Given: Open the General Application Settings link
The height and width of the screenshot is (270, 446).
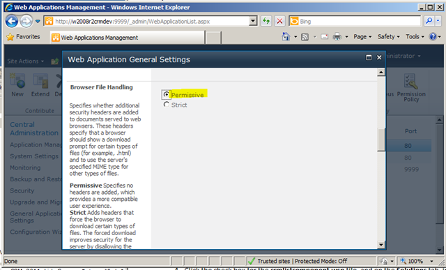Looking at the screenshot, I should pyautogui.click(x=36, y=217).
